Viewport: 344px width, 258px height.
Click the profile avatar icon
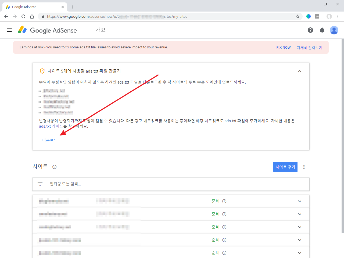pyautogui.click(x=334, y=30)
